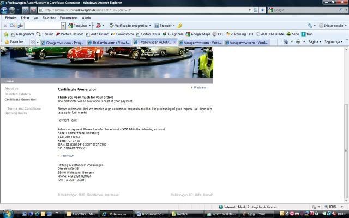Switch to TheSamba.com tab

109,43
